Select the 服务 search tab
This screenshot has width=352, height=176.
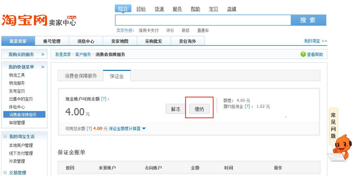tap(177, 9)
